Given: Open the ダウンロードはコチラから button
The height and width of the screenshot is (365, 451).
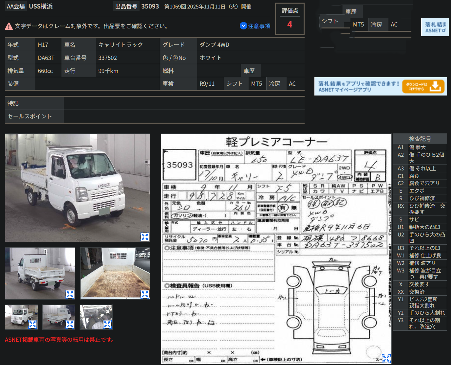Looking at the screenshot, I should point(423,86).
